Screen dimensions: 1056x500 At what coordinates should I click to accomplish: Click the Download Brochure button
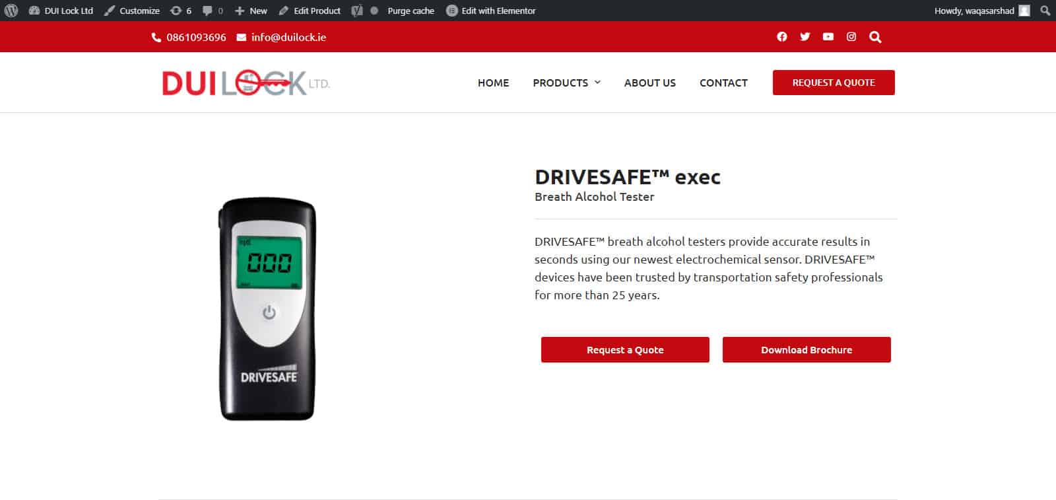(807, 350)
